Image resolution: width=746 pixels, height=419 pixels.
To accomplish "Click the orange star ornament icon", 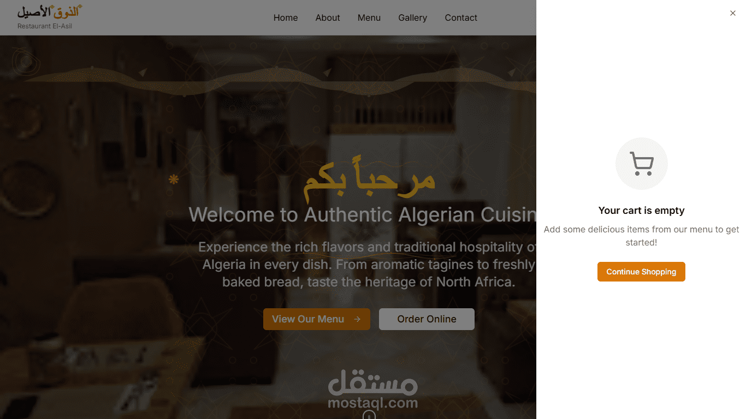I will (x=174, y=179).
